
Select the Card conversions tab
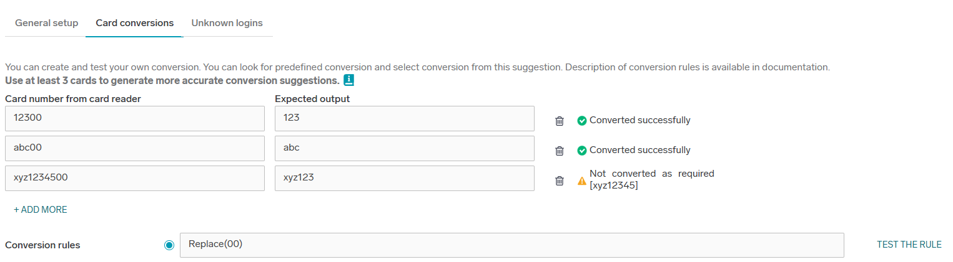point(134,23)
